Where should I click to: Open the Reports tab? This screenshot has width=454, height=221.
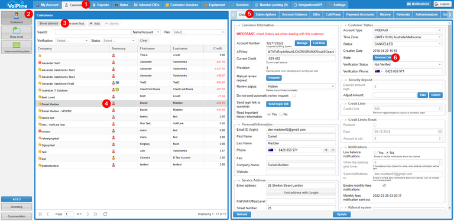coord(100,5)
